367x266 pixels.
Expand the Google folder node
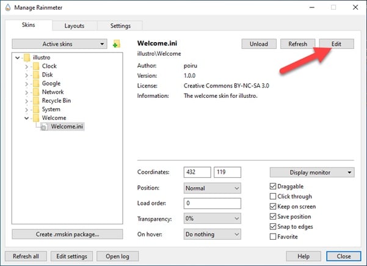[26, 84]
